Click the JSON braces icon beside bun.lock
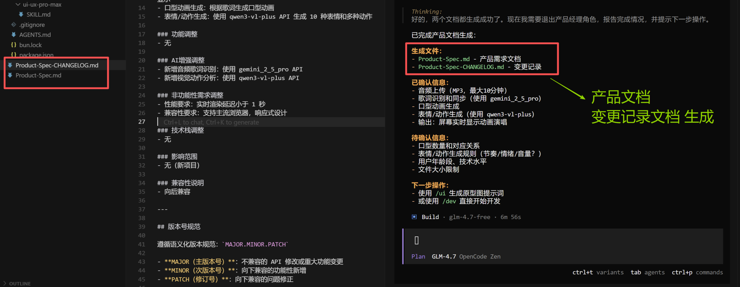The width and height of the screenshot is (740, 287). [x=13, y=45]
